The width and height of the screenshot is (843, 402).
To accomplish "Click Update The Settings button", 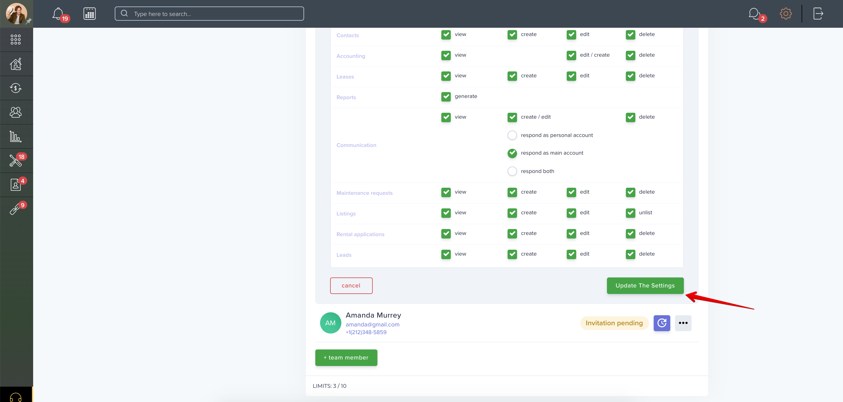I will [x=645, y=285].
